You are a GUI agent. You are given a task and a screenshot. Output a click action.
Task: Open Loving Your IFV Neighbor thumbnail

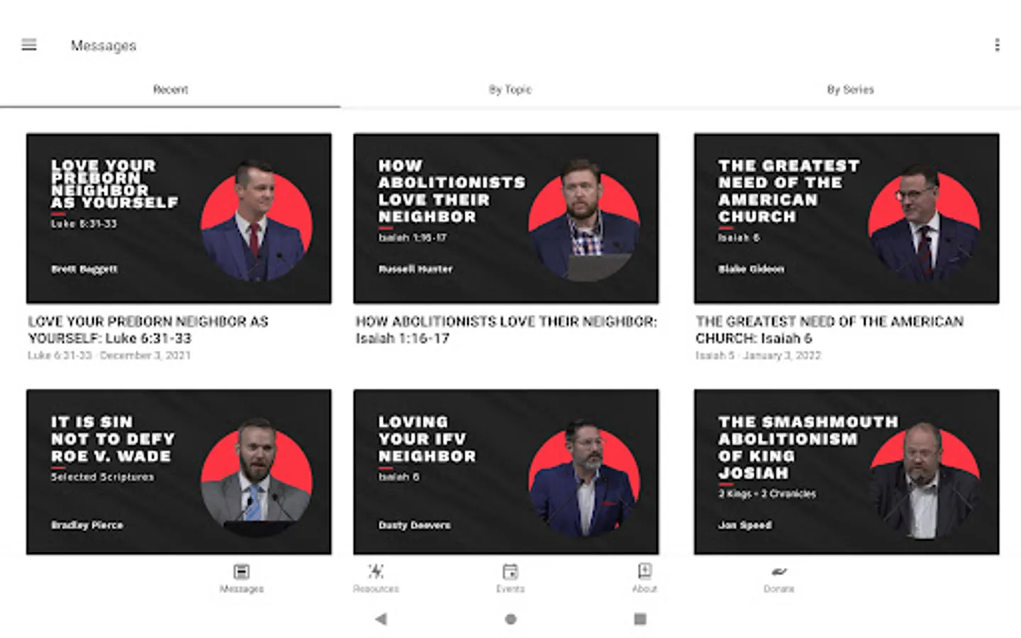[x=506, y=471]
